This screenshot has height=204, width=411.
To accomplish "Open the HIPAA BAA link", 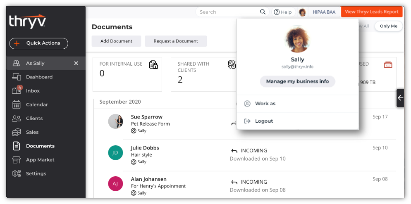I will click(x=324, y=12).
